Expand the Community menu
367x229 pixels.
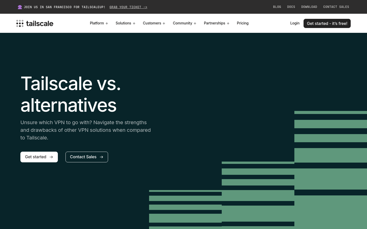185,23
